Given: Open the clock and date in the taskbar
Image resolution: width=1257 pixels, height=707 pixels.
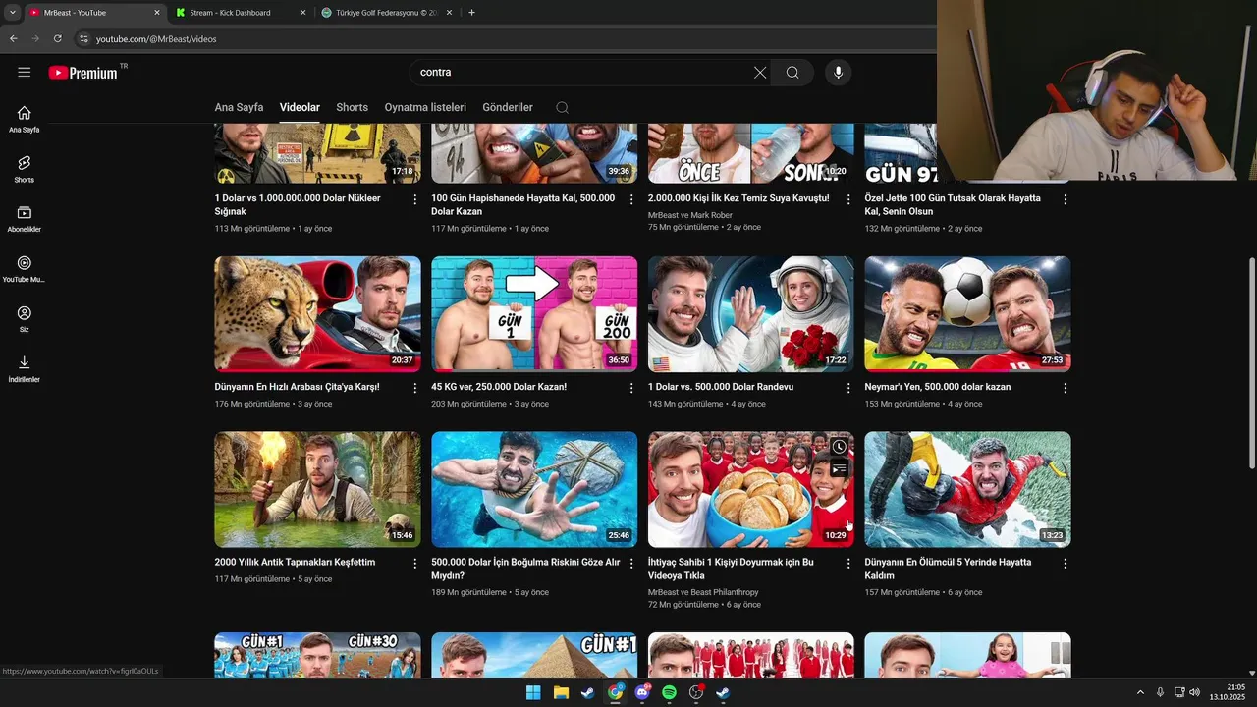Looking at the screenshot, I should point(1228,692).
